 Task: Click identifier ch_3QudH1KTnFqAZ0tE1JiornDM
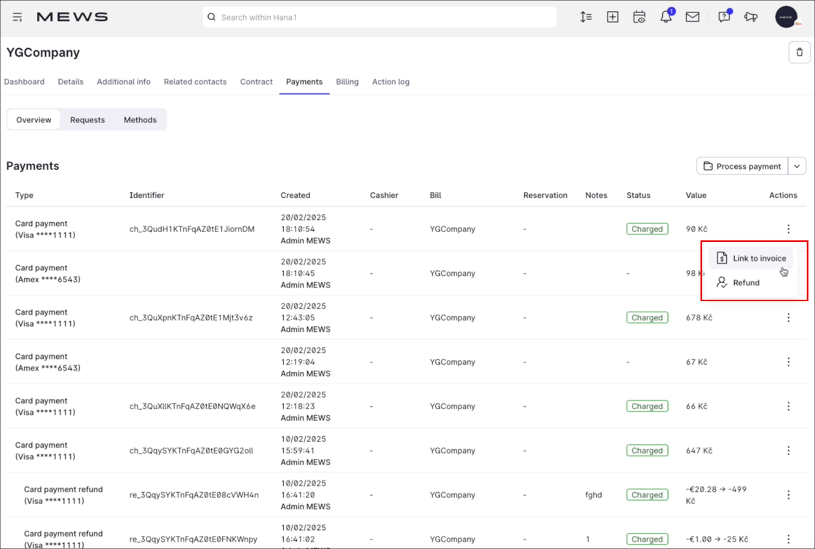pos(192,229)
